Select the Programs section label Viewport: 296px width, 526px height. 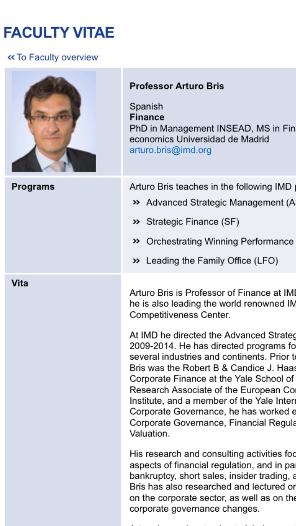[33, 187]
